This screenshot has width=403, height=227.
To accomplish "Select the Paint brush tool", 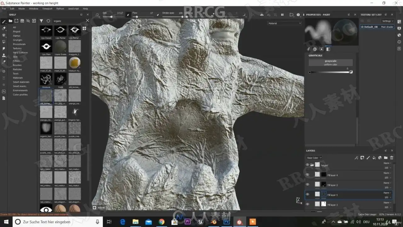I will click(x=4, y=22).
